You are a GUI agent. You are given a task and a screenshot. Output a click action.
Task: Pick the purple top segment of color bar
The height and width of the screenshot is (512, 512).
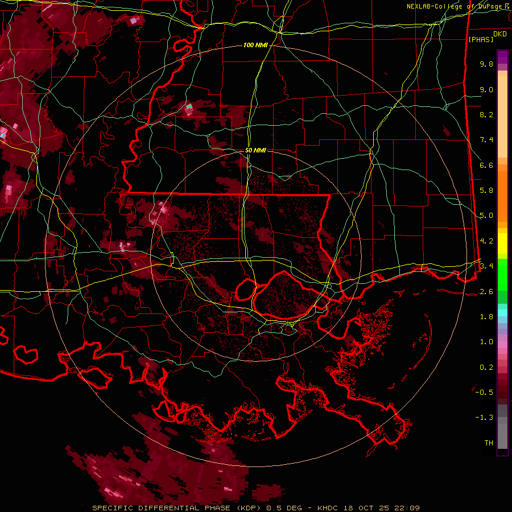pyautogui.click(x=502, y=57)
